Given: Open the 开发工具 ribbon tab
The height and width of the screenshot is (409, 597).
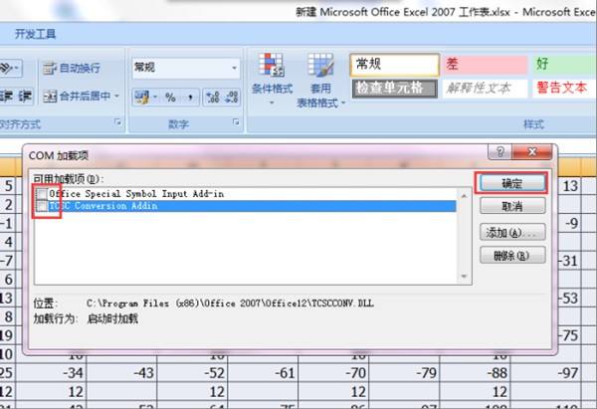Looking at the screenshot, I should (35, 34).
